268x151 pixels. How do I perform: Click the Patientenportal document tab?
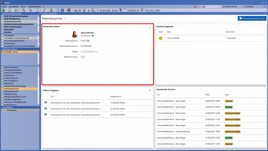click(51, 13)
